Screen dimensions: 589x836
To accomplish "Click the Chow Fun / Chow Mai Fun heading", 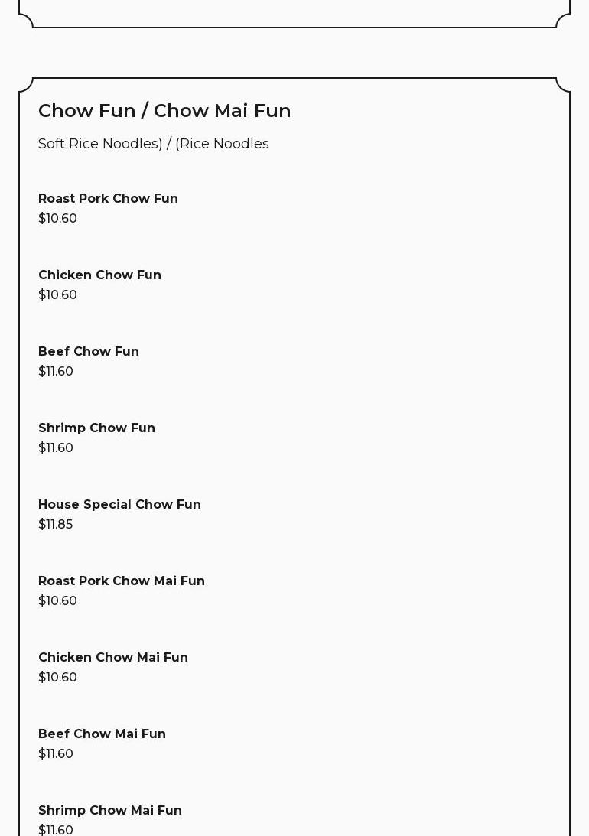I will click(164, 111).
